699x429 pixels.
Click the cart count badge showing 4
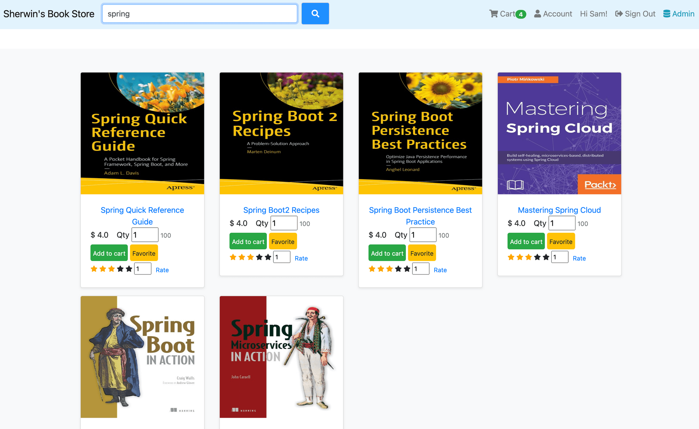(x=521, y=15)
